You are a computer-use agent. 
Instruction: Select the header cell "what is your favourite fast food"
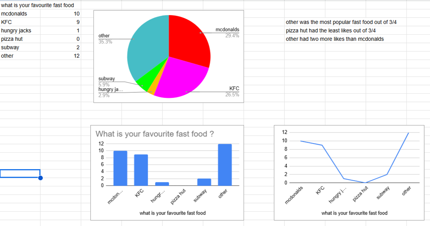pyautogui.click(x=38, y=5)
